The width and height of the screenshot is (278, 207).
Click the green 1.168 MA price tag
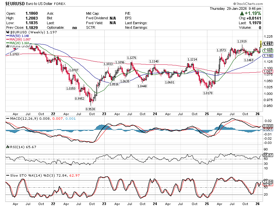(268, 51)
